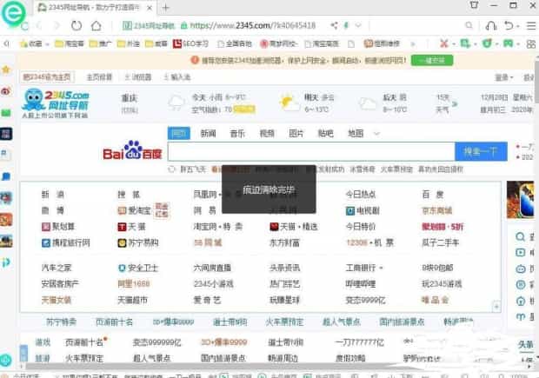Open the 推广 bookmark folder
The image size is (539, 378).
[x=100, y=43]
